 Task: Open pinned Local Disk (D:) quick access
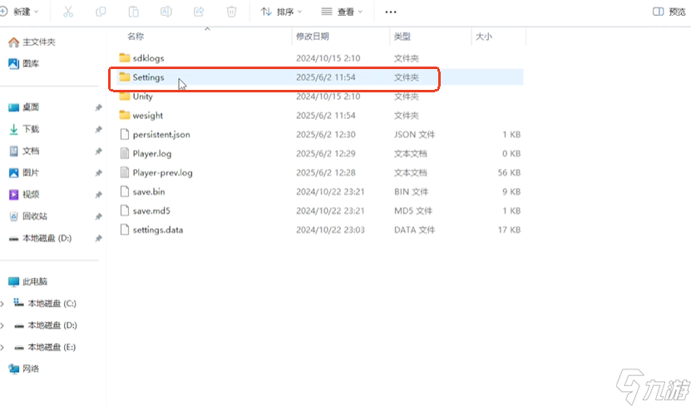click(x=40, y=238)
